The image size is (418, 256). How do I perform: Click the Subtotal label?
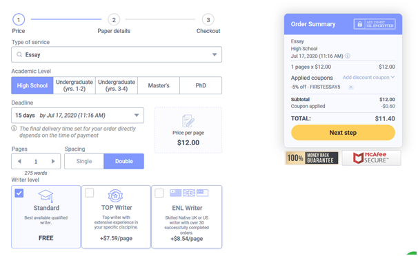click(x=300, y=99)
